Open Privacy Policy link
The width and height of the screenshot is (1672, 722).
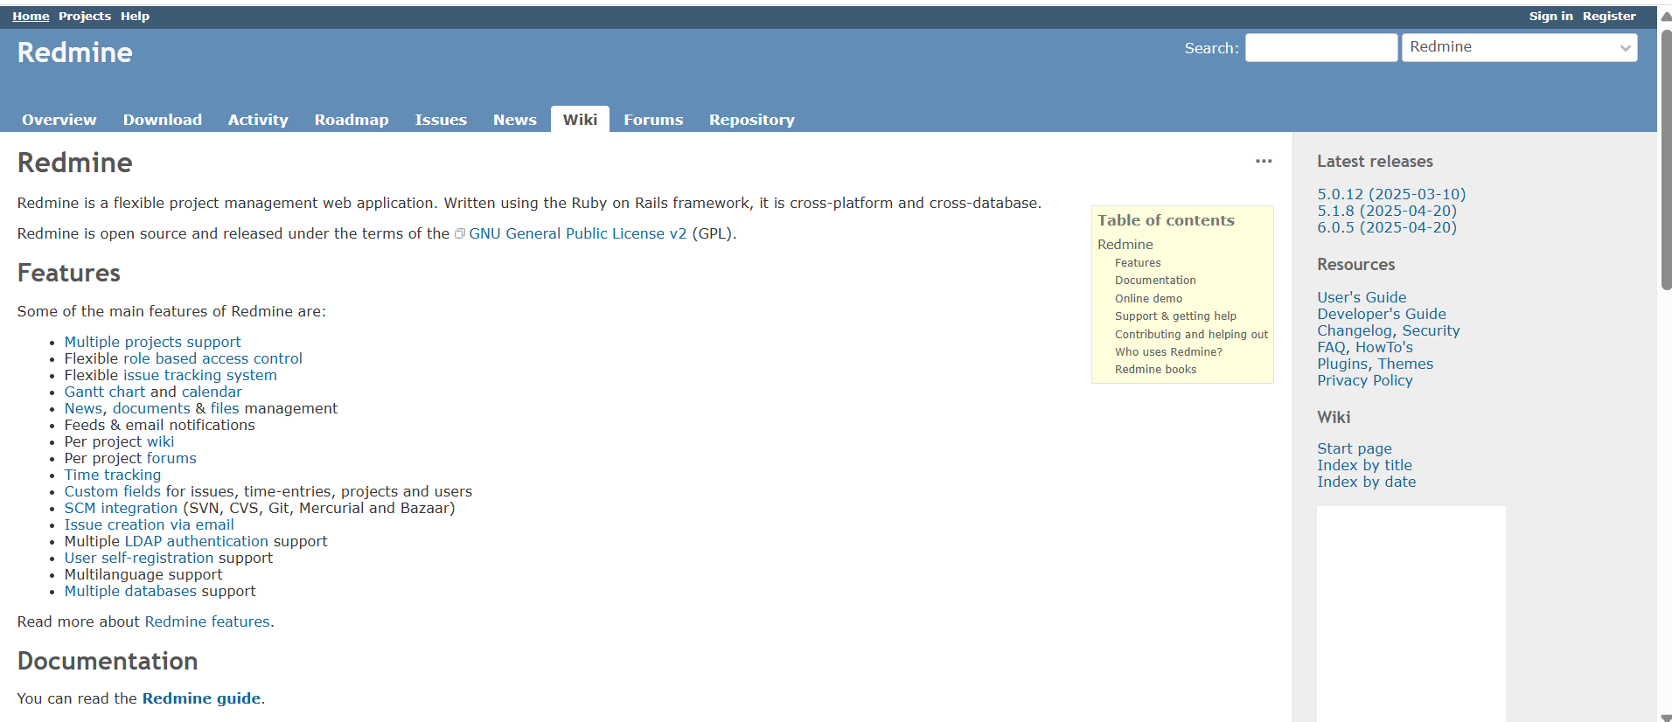[1365, 380]
